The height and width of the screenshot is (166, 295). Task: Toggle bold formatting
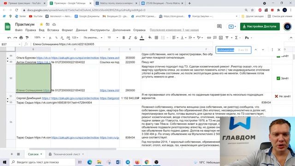(124, 38)
